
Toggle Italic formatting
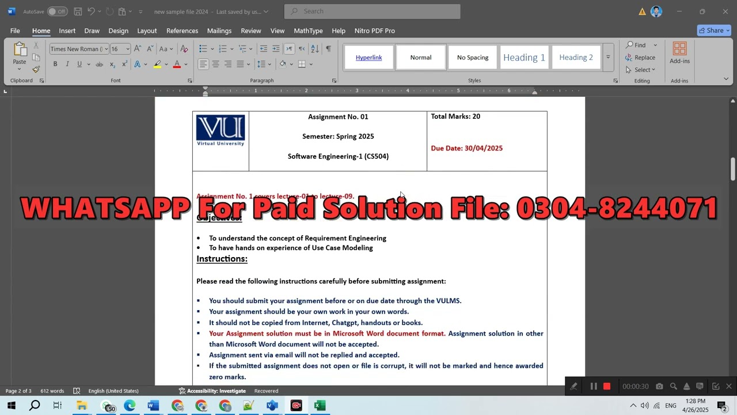click(x=67, y=64)
